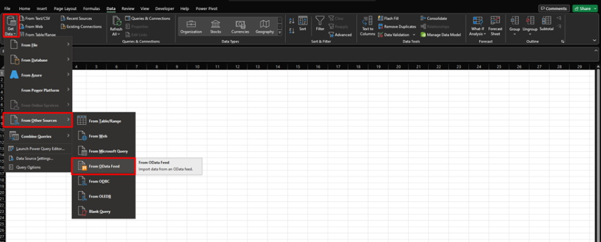This screenshot has width=601, height=242.
Task: Open the Data Validation dropdown arrow
Action: 414,35
